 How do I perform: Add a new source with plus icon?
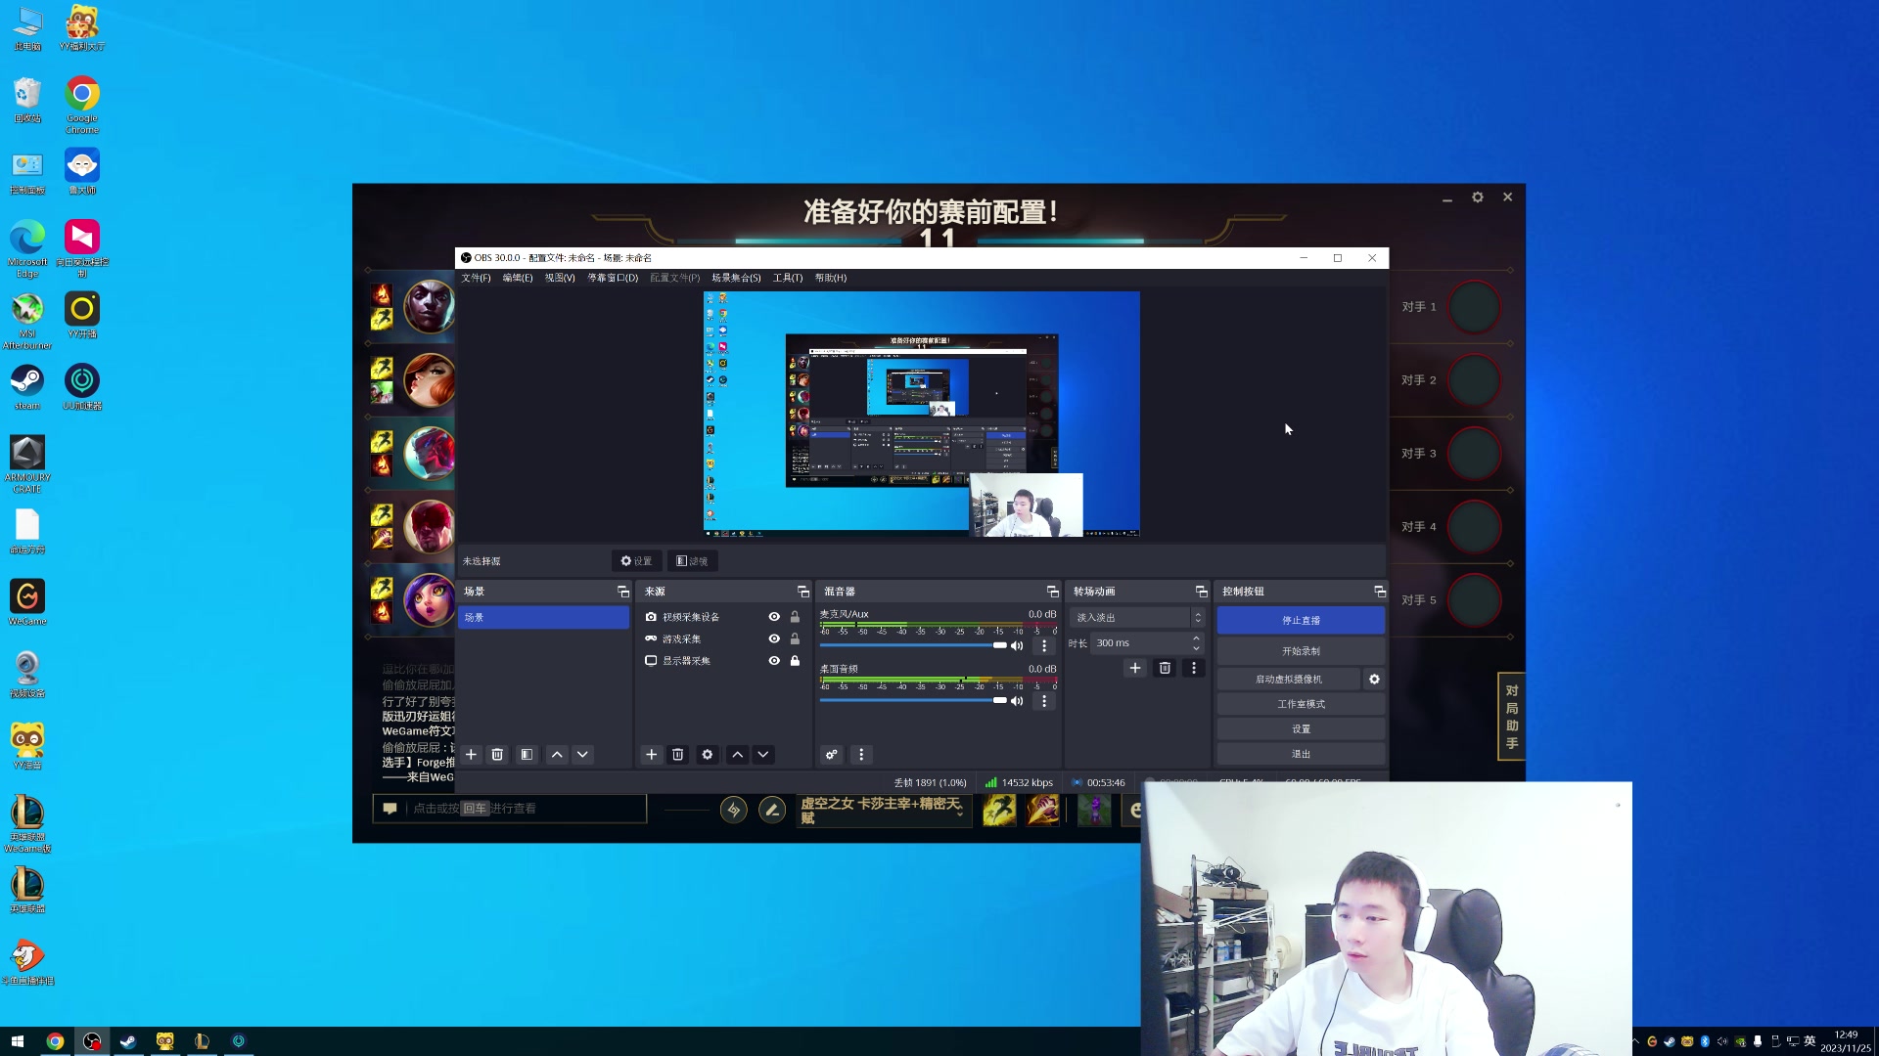(x=651, y=755)
